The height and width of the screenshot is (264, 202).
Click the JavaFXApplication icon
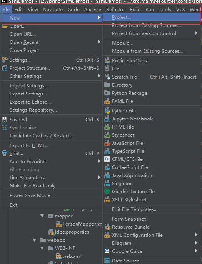tap(107, 175)
